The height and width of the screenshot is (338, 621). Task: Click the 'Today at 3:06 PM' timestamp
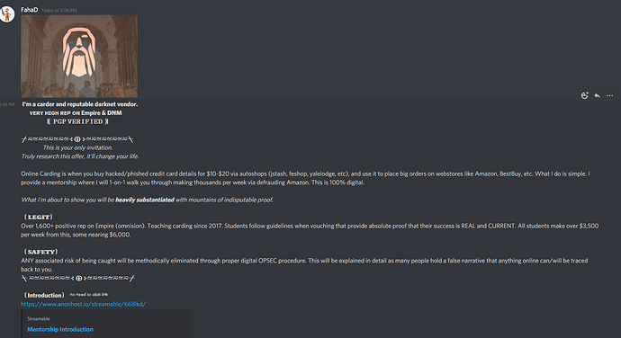[x=59, y=10]
